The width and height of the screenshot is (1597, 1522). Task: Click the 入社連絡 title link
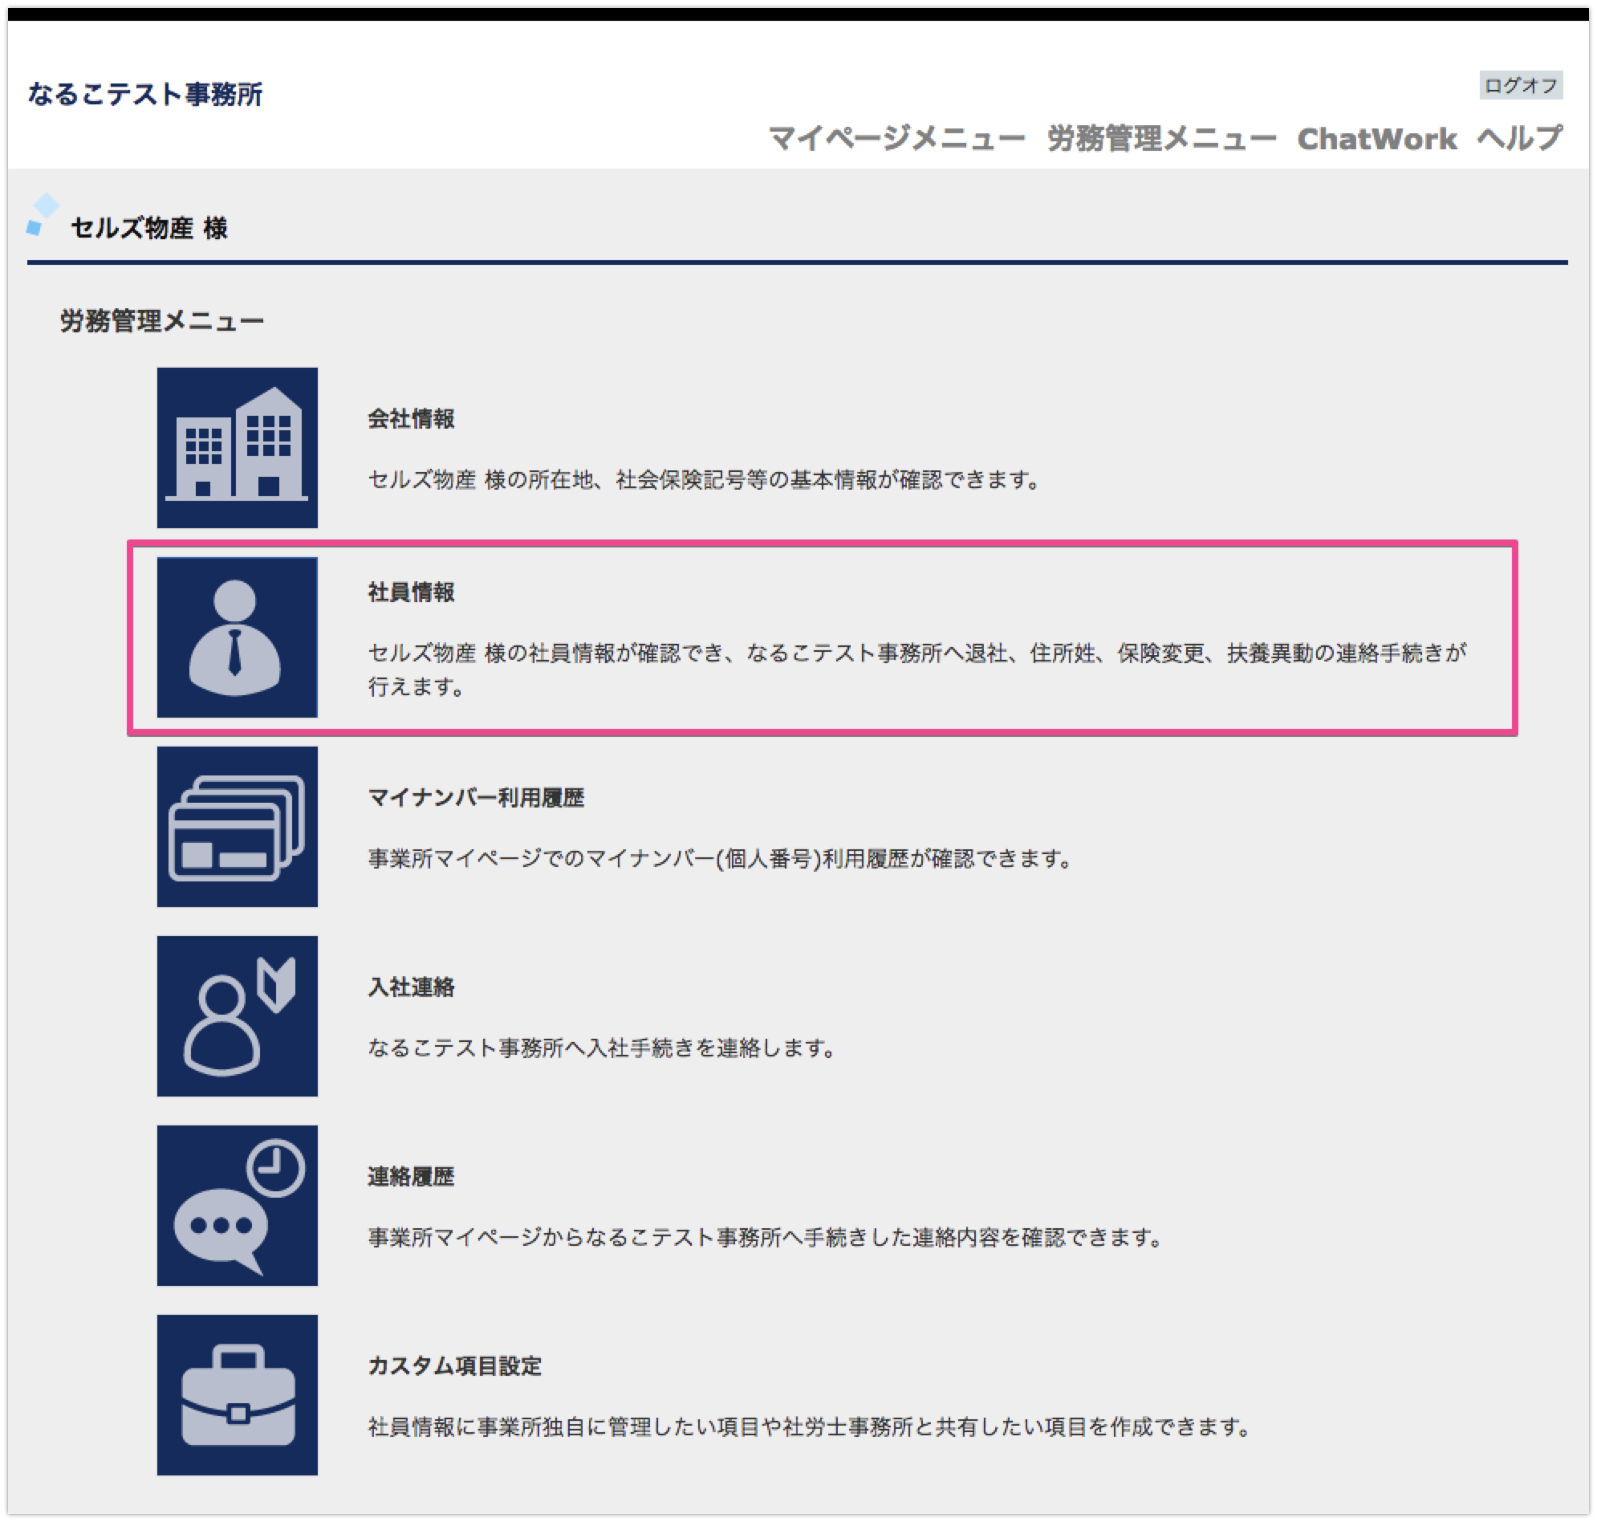411,987
